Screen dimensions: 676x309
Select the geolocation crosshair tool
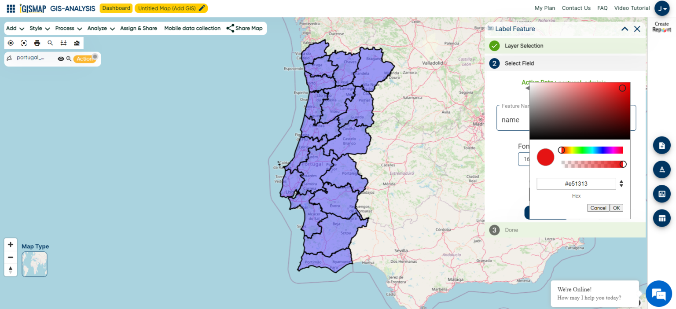pos(11,43)
